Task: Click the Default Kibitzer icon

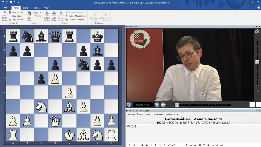Action: coord(47,16)
